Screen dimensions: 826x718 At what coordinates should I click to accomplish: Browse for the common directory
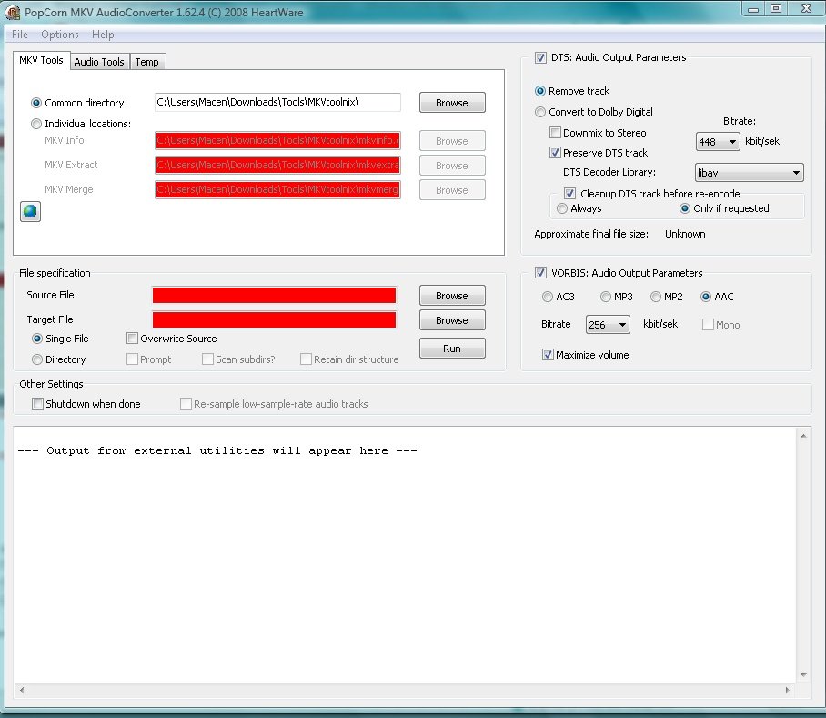tap(452, 103)
